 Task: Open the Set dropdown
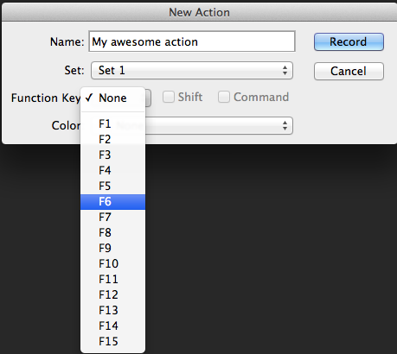tap(192, 70)
